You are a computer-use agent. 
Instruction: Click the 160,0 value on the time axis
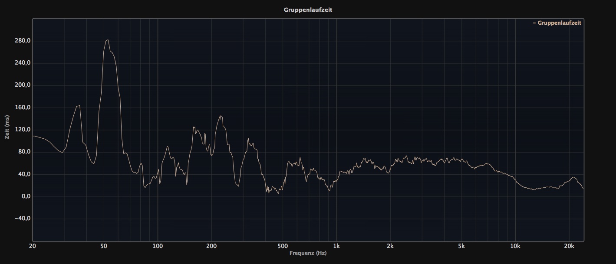point(23,108)
